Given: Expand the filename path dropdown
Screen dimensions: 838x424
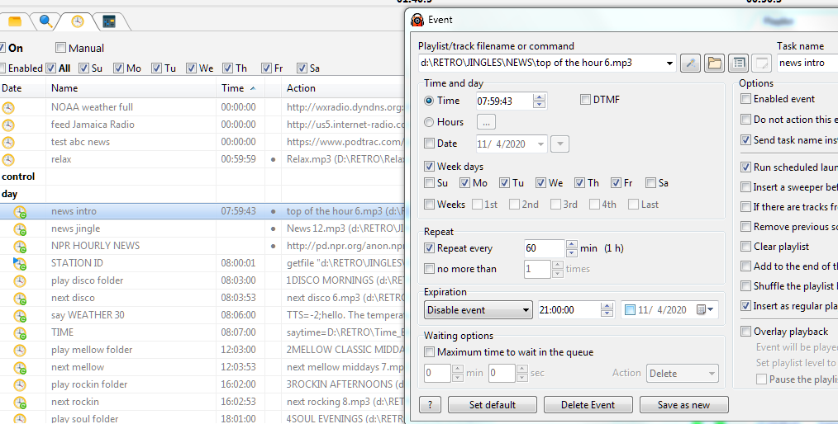Looking at the screenshot, I should point(669,64).
